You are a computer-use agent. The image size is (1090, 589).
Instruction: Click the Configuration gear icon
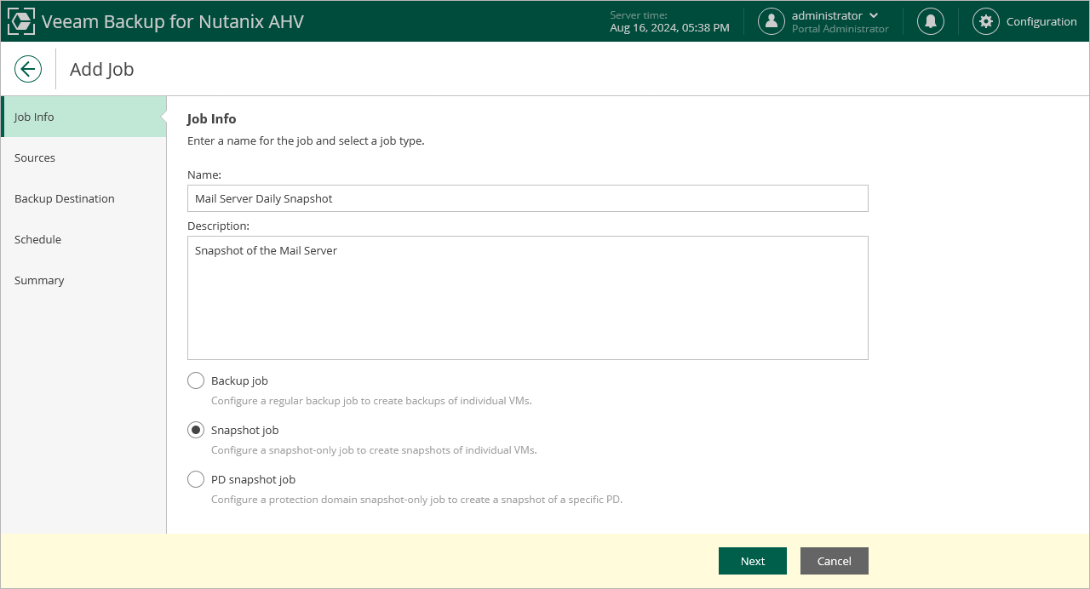pos(986,21)
